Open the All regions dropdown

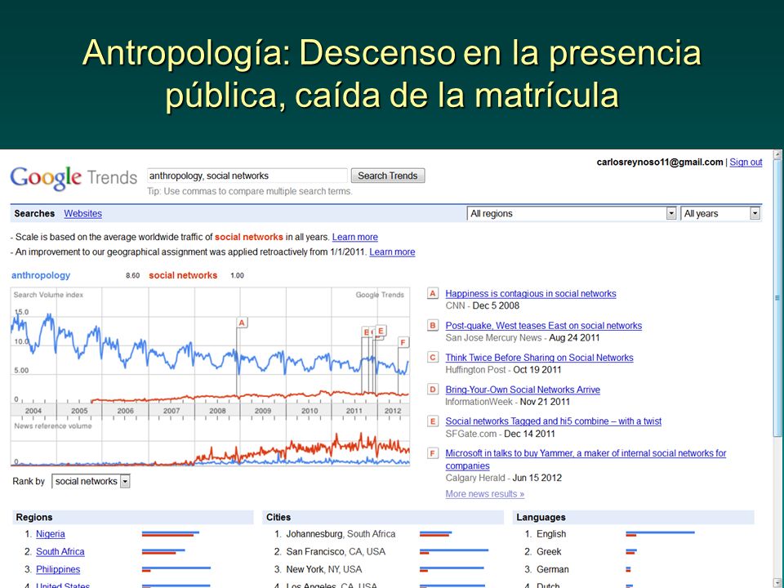click(572, 213)
